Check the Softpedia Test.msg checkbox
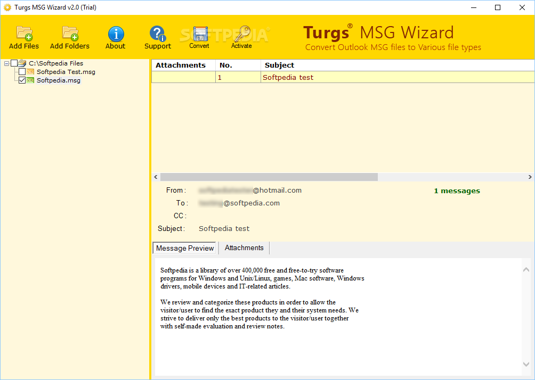 22,71
